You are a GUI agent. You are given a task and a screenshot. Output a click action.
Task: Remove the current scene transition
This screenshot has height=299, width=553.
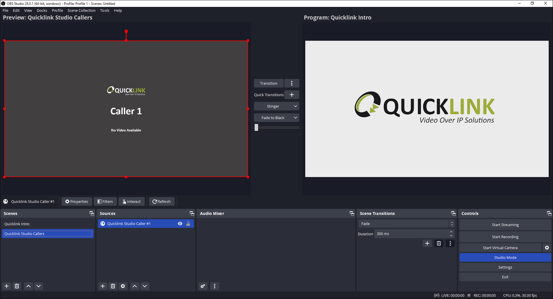pos(439,243)
